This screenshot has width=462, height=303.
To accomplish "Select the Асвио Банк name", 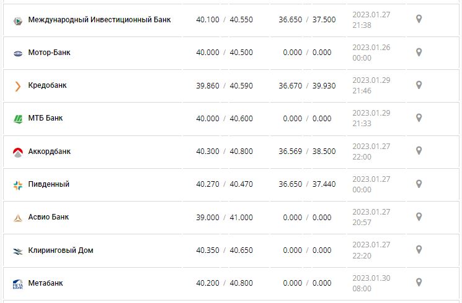I will tap(48, 217).
